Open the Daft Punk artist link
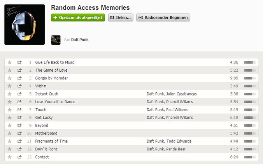 [x=80, y=40]
